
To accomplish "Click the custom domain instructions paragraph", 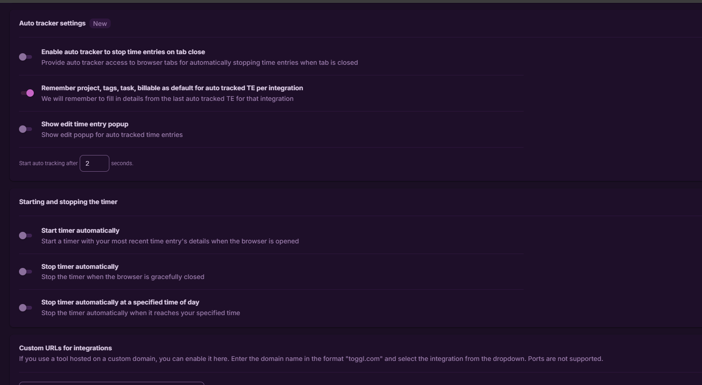I will point(311,359).
